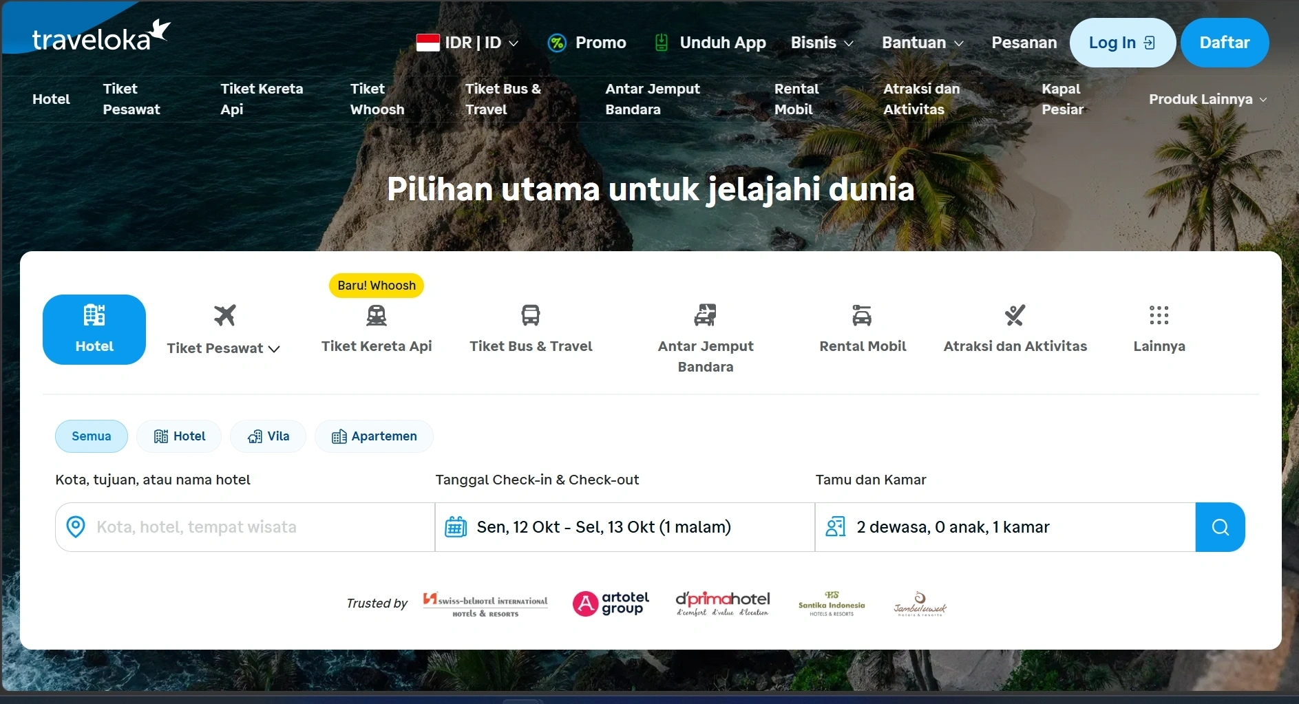Open the IDR | ID currency dropdown

click(x=467, y=43)
